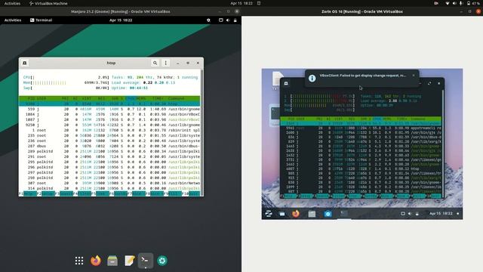Click the volume icon in Manjaro top bar
The width and height of the screenshot is (483, 272).
[x=228, y=20]
